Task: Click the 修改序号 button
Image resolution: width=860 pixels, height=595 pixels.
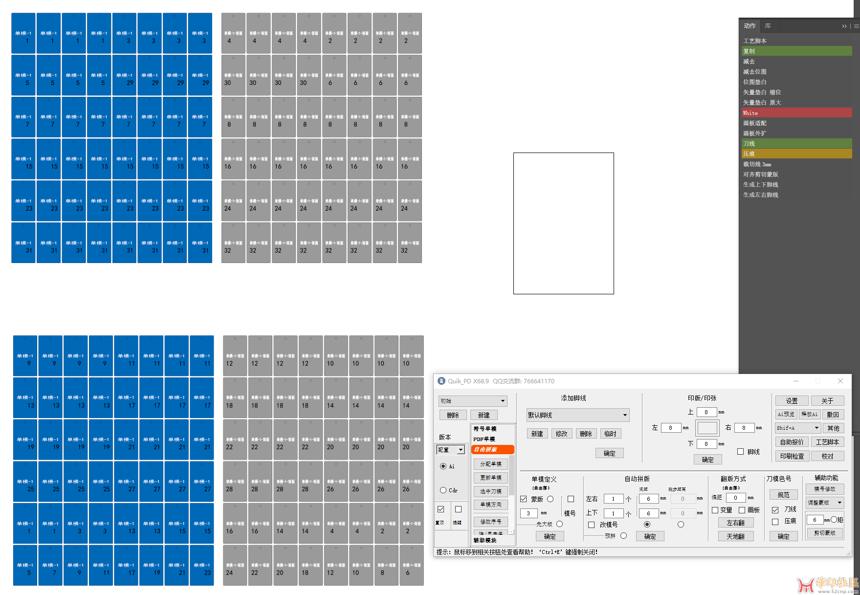Action: (x=490, y=522)
